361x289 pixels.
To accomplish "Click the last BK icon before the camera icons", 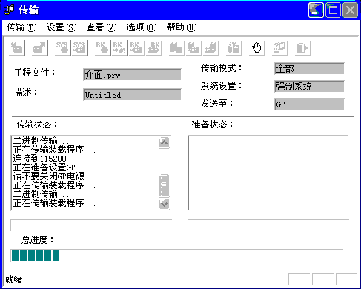I will [153, 48].
